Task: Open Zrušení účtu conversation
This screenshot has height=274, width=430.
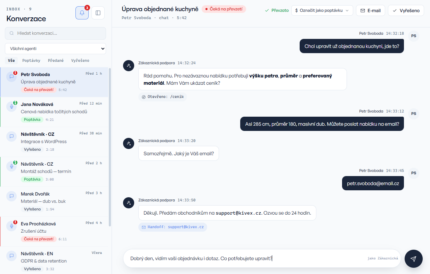Action: [x=54, y=232]
